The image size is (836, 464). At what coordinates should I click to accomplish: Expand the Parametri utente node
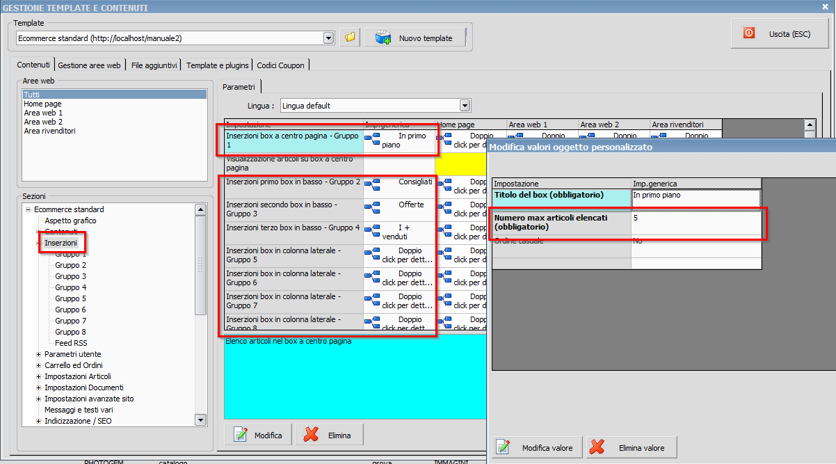38,354
